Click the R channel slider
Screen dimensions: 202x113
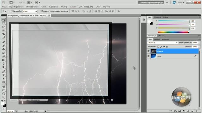[174, 21]
